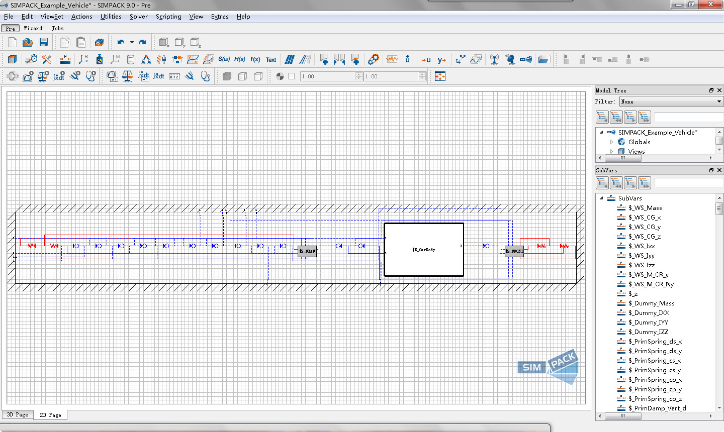This screenshot has height=432, width=724.
Task: Click the blue gears and belt icon
Action: coord(373,59)
